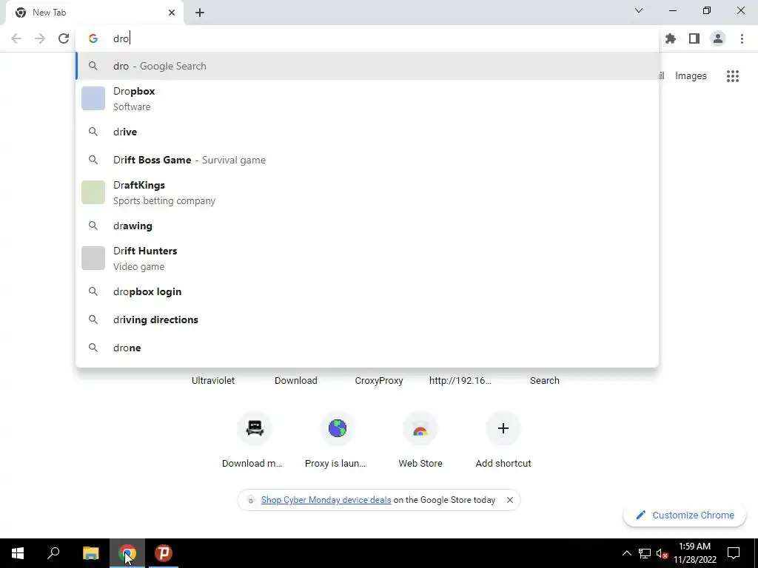The image size is (758, 568).
Task: Pick the Drift Boss Game suggestion
Action: [367, 160]
